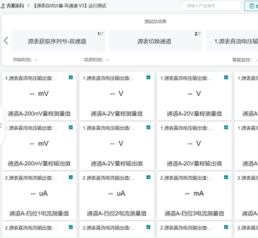The image size is (258, 238).
Task: Click the 智能监控 label
Action: coord(242,59)
